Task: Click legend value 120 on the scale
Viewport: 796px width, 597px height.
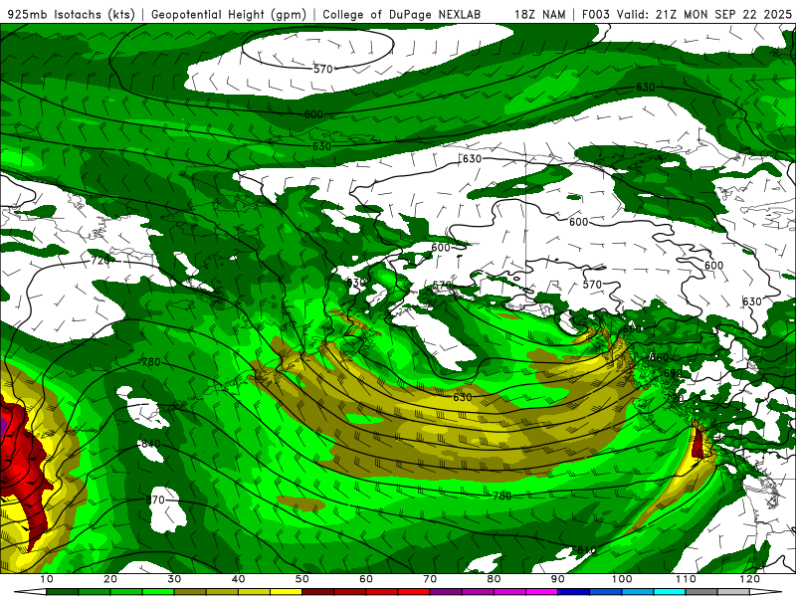Action: [x=750, y=579]
